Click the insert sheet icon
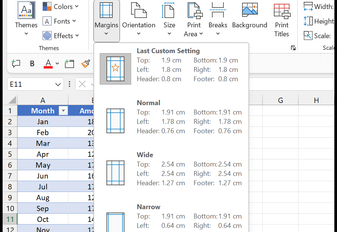The height and width of the screenshot is (232, 337). coord(69,64)
